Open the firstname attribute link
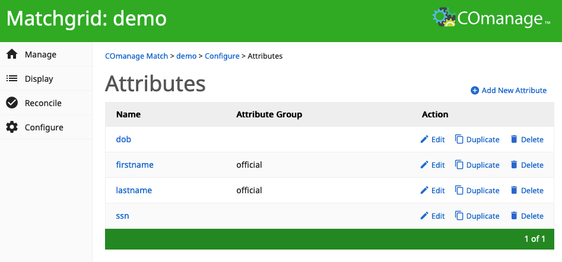Viewport: 562px width, 262px height. [135, 165]
